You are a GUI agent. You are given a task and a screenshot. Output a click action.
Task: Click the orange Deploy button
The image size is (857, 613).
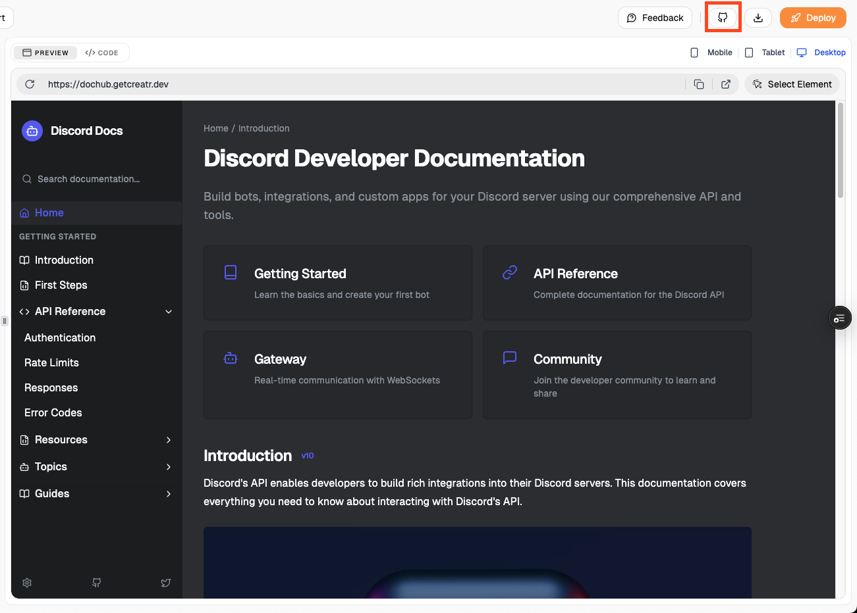point(813,18)
